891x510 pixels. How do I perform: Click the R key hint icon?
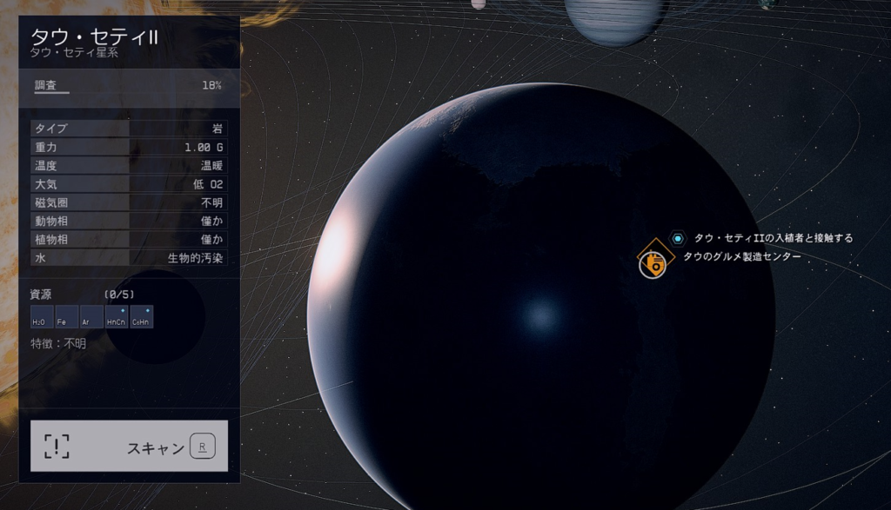[202, 447]
